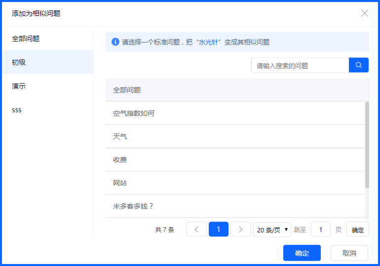Screen dimensions: 380x266
Task: Click the 全部问题 table header
Action: pyautogui.click(x=237, y=90)
